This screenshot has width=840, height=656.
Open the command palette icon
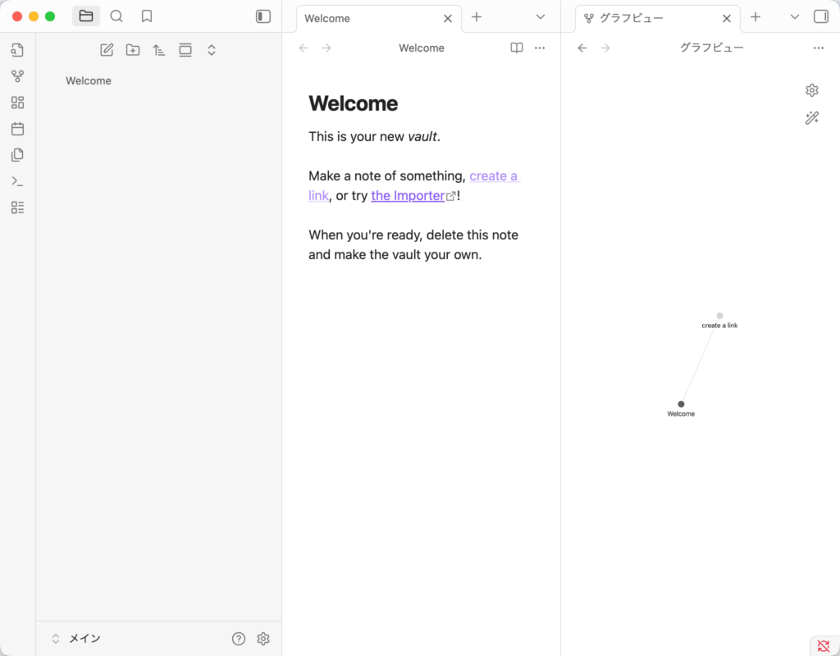pyautogui.click(x=17, y=181)
